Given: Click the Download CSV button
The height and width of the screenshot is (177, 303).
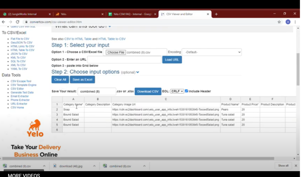Looking at the screenshot, I should pos(148,91).
